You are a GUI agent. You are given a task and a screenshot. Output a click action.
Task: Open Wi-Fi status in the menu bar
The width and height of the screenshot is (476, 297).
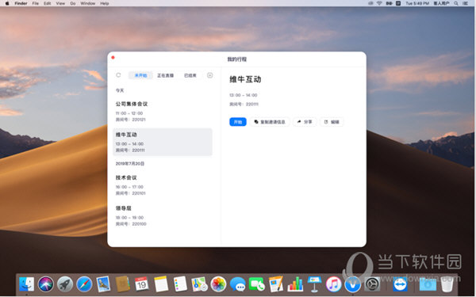[x=379, y=3]
